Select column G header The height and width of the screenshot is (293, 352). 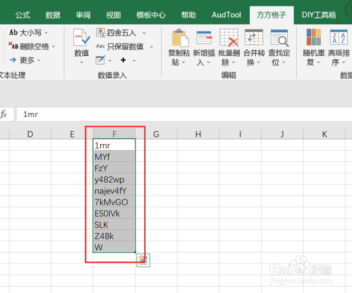pyautogui.click(x=156, y=134)
